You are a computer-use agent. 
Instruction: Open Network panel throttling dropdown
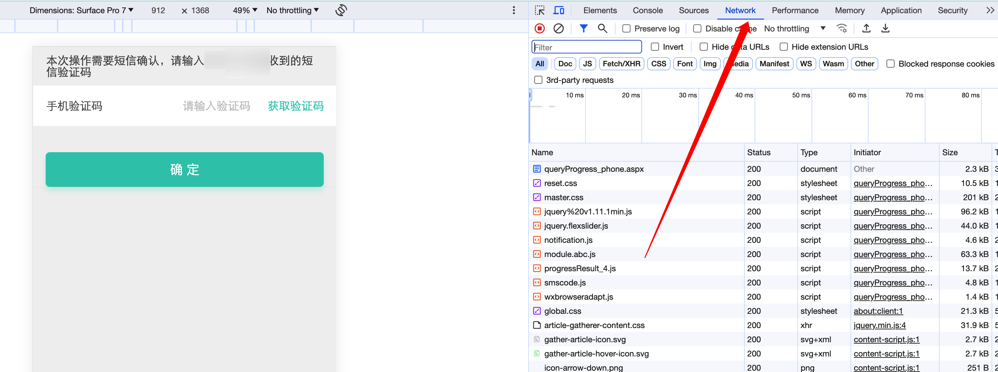pos(795,29)
